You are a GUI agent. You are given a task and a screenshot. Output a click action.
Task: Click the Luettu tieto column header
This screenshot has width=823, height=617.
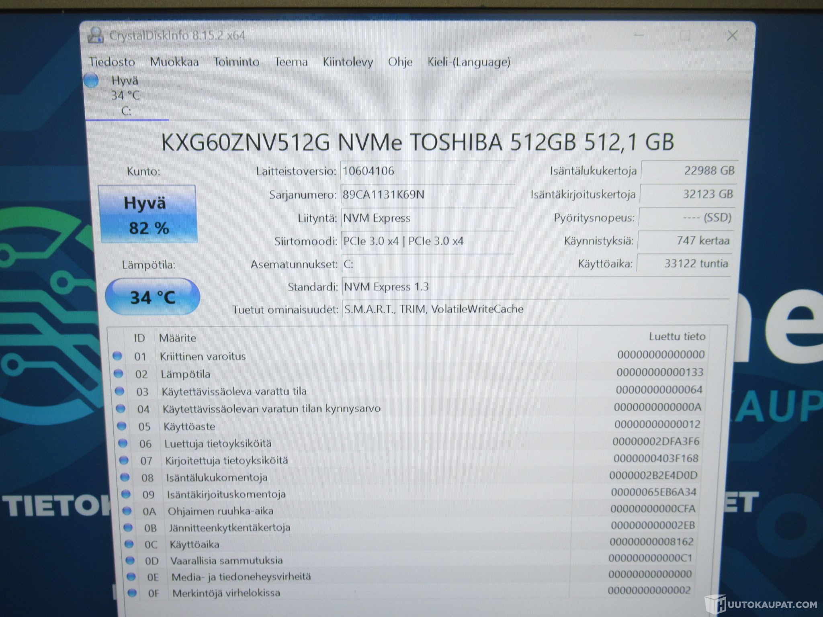tap(677, 336)
